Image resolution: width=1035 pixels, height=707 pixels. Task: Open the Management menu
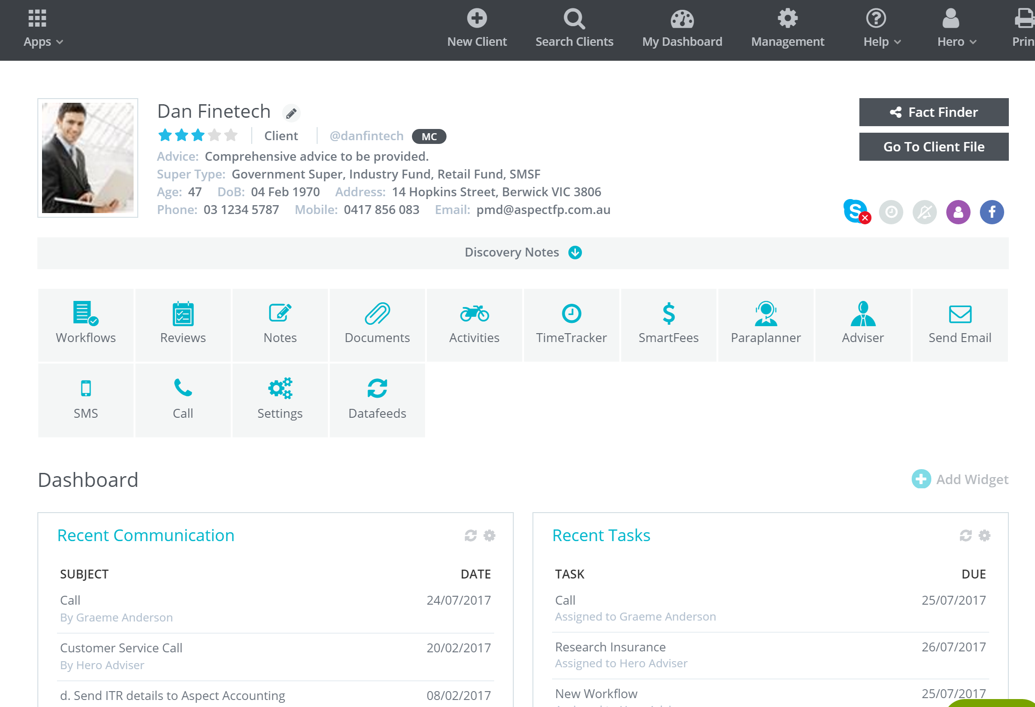click(x=787, y=28)
